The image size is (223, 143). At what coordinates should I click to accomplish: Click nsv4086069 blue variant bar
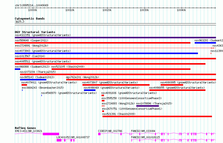90,90
